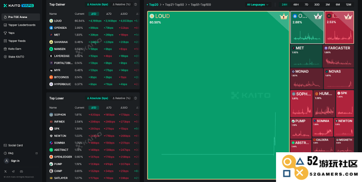This screenshot has width=362, height=182.
Task: Click the CAMP icon in Top Loser
Action: [51, 171]
